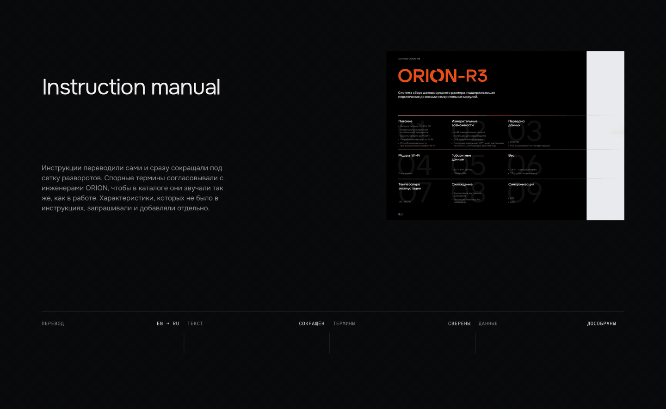
Task: Select the 'ТЕРМИНЫ' label
Action: 344,324
